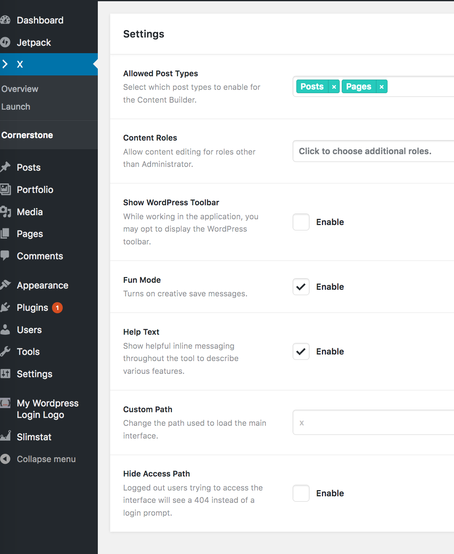Screen dimensions: 454x554
Task: Click the Media icon in sidebar
Action: coord(5,212)
